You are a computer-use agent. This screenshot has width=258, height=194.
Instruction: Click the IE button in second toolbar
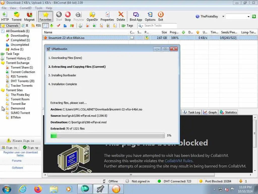(25, 26)
